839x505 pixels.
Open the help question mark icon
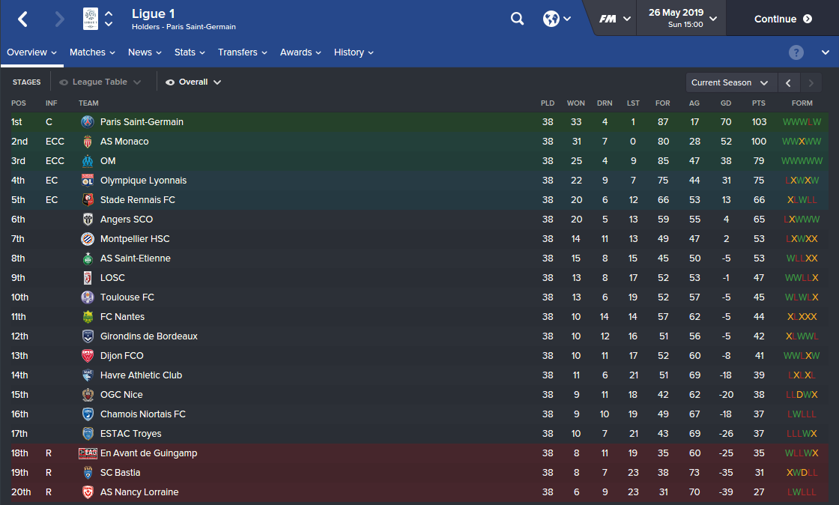pos(796,52)
